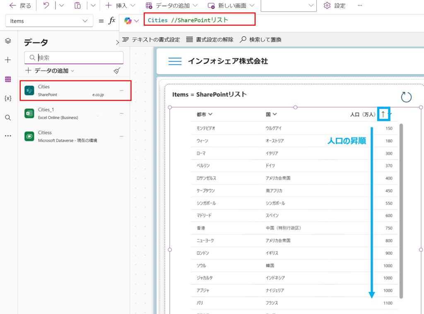424x314 pixels.
Task: Click テキストの書式設定 button
Action: pyautogui.click(x=151, y=40)
